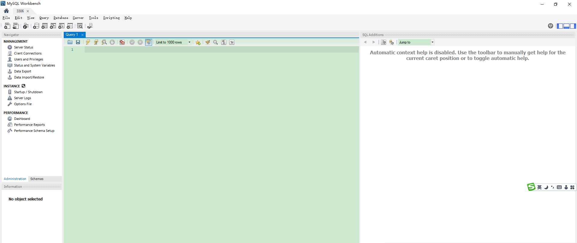The height and width of the screenshot is (243, 577).
Task: Save current statement as snippet star icon
Action: [198, 42]
